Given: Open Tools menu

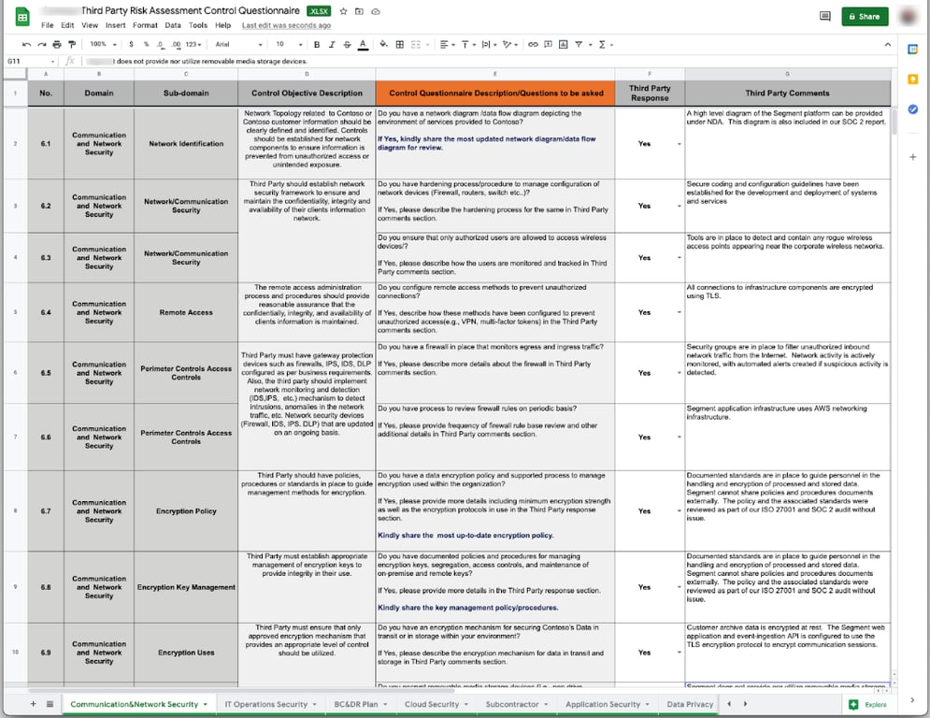Looking at the screenshot, I should pos(198,25).
